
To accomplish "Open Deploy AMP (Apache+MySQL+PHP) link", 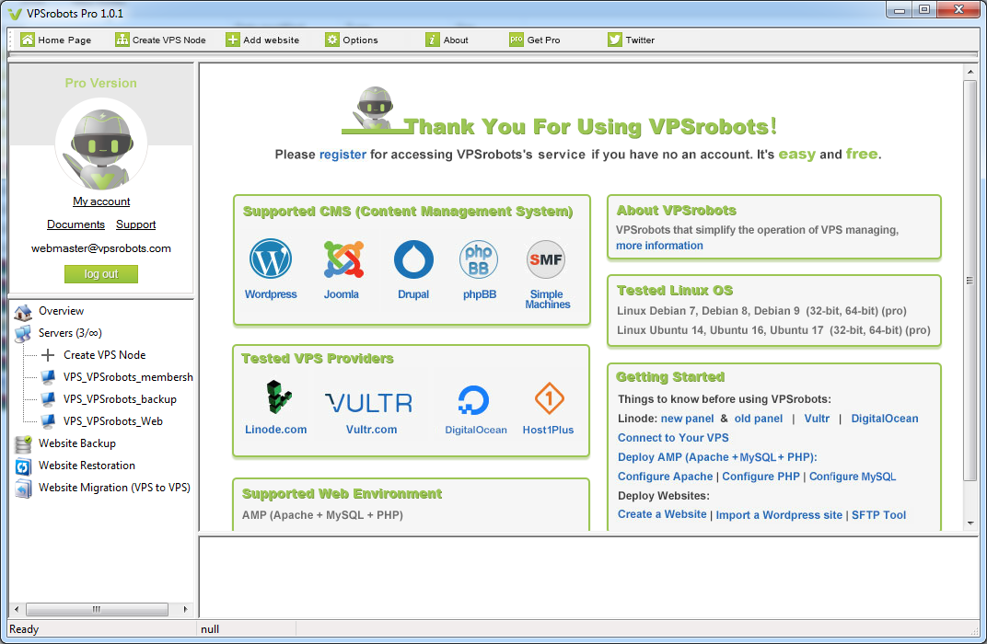I will pyautogui.click(x=717, y=457).
